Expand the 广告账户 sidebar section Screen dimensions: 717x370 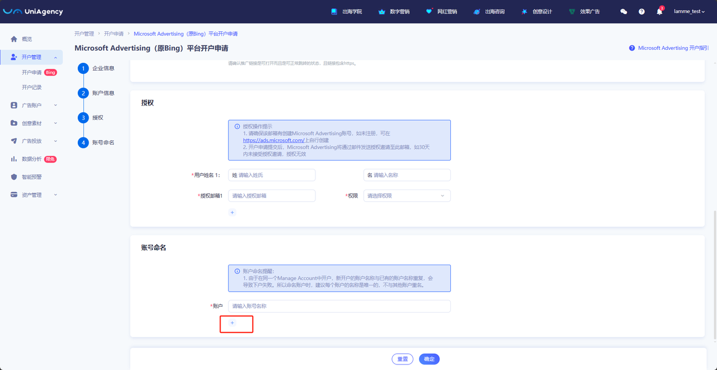click(x=31, y=105)
